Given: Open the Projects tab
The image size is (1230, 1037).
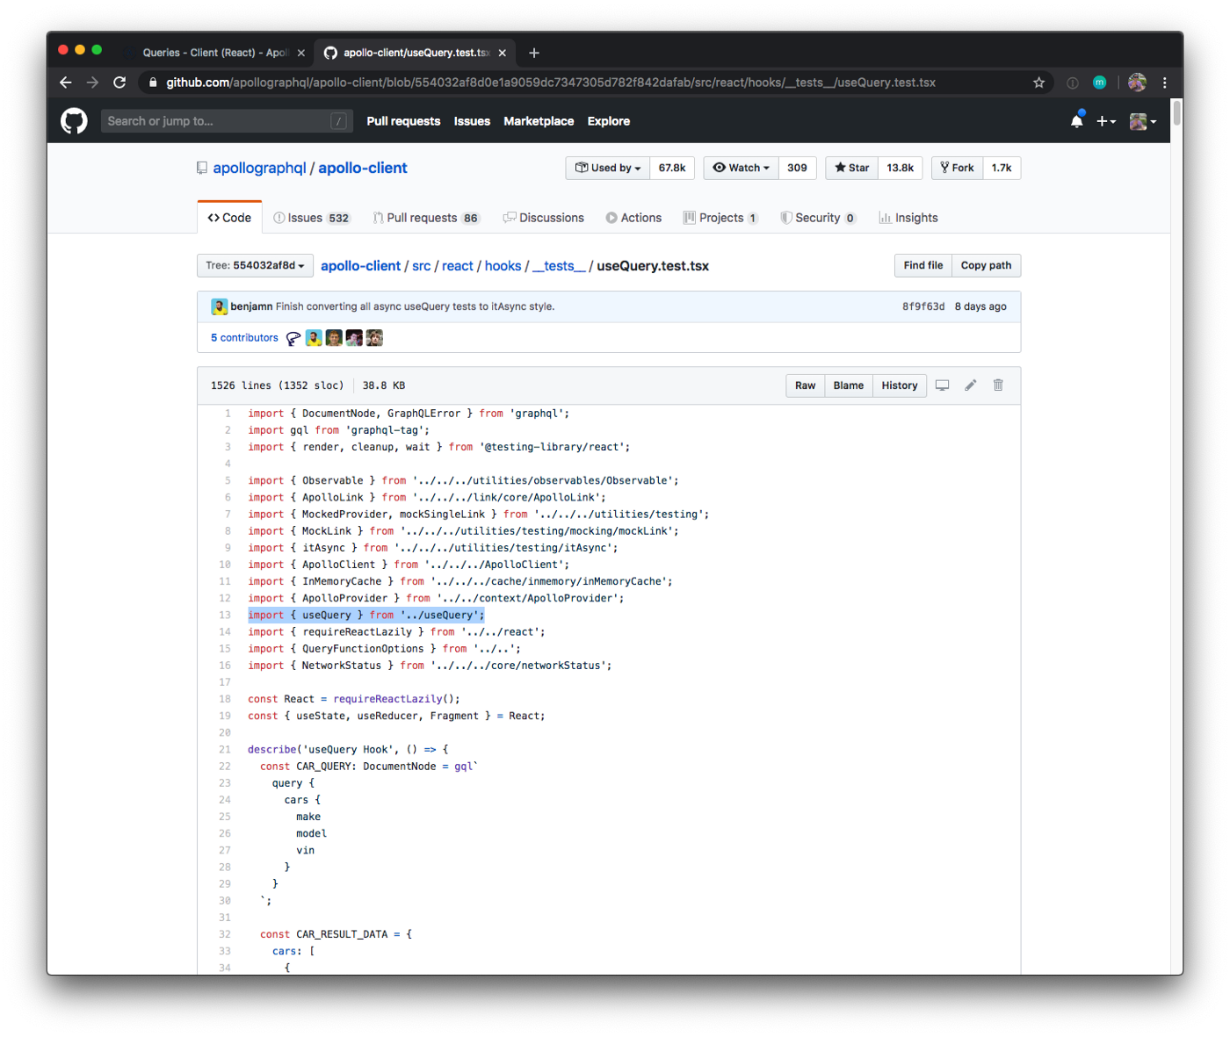Looking at the screenshot, I should (x=720, y=218).
